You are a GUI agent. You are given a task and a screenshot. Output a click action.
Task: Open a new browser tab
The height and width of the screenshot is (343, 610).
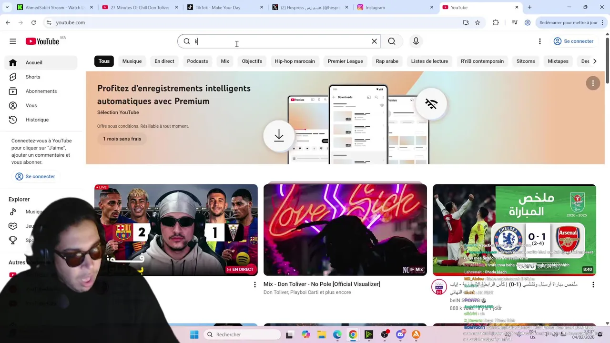click(529, 7)
